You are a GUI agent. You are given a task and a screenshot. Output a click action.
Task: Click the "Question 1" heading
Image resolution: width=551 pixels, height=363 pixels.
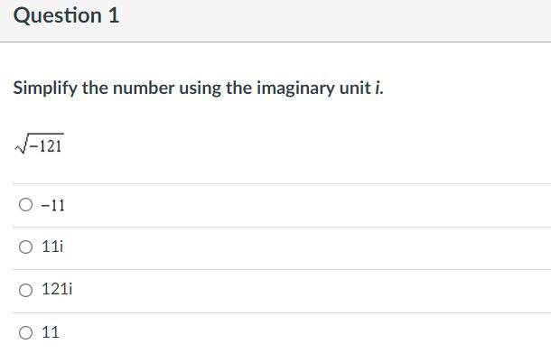pyautogui.click(x=66, y=15)
